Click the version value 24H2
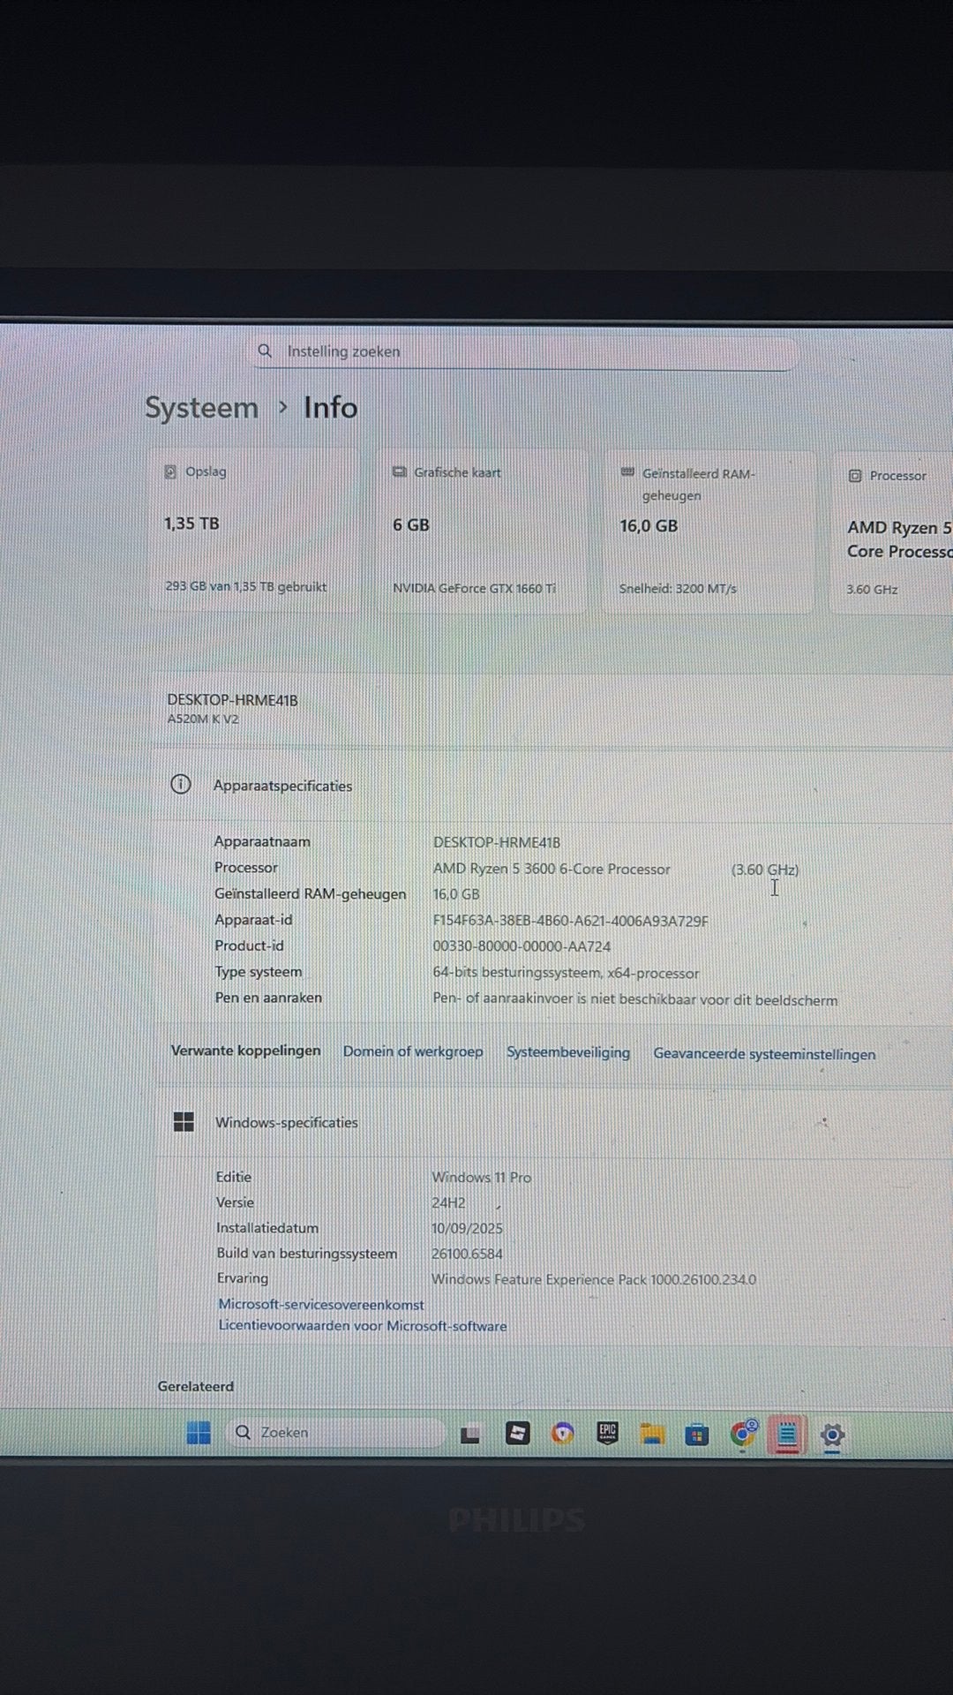This screenshot has height=1695, width=953. coord(448,1203)
